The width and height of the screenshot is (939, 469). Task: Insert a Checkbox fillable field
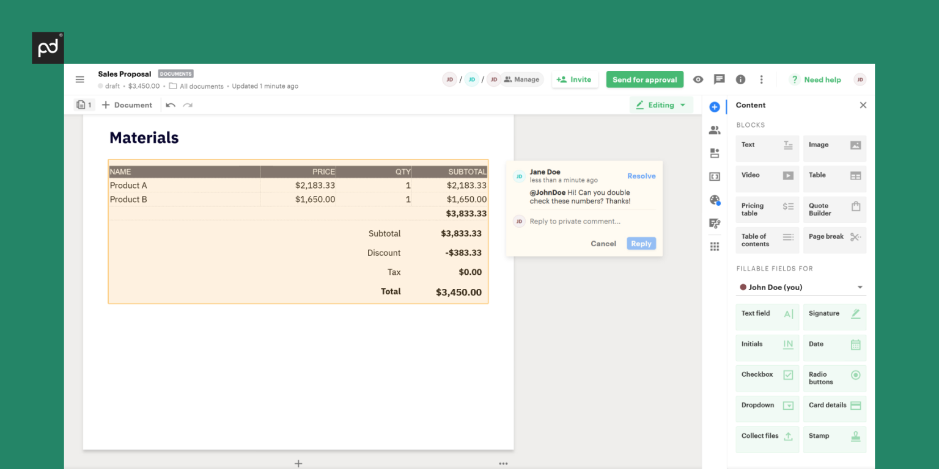click(767, 378)
